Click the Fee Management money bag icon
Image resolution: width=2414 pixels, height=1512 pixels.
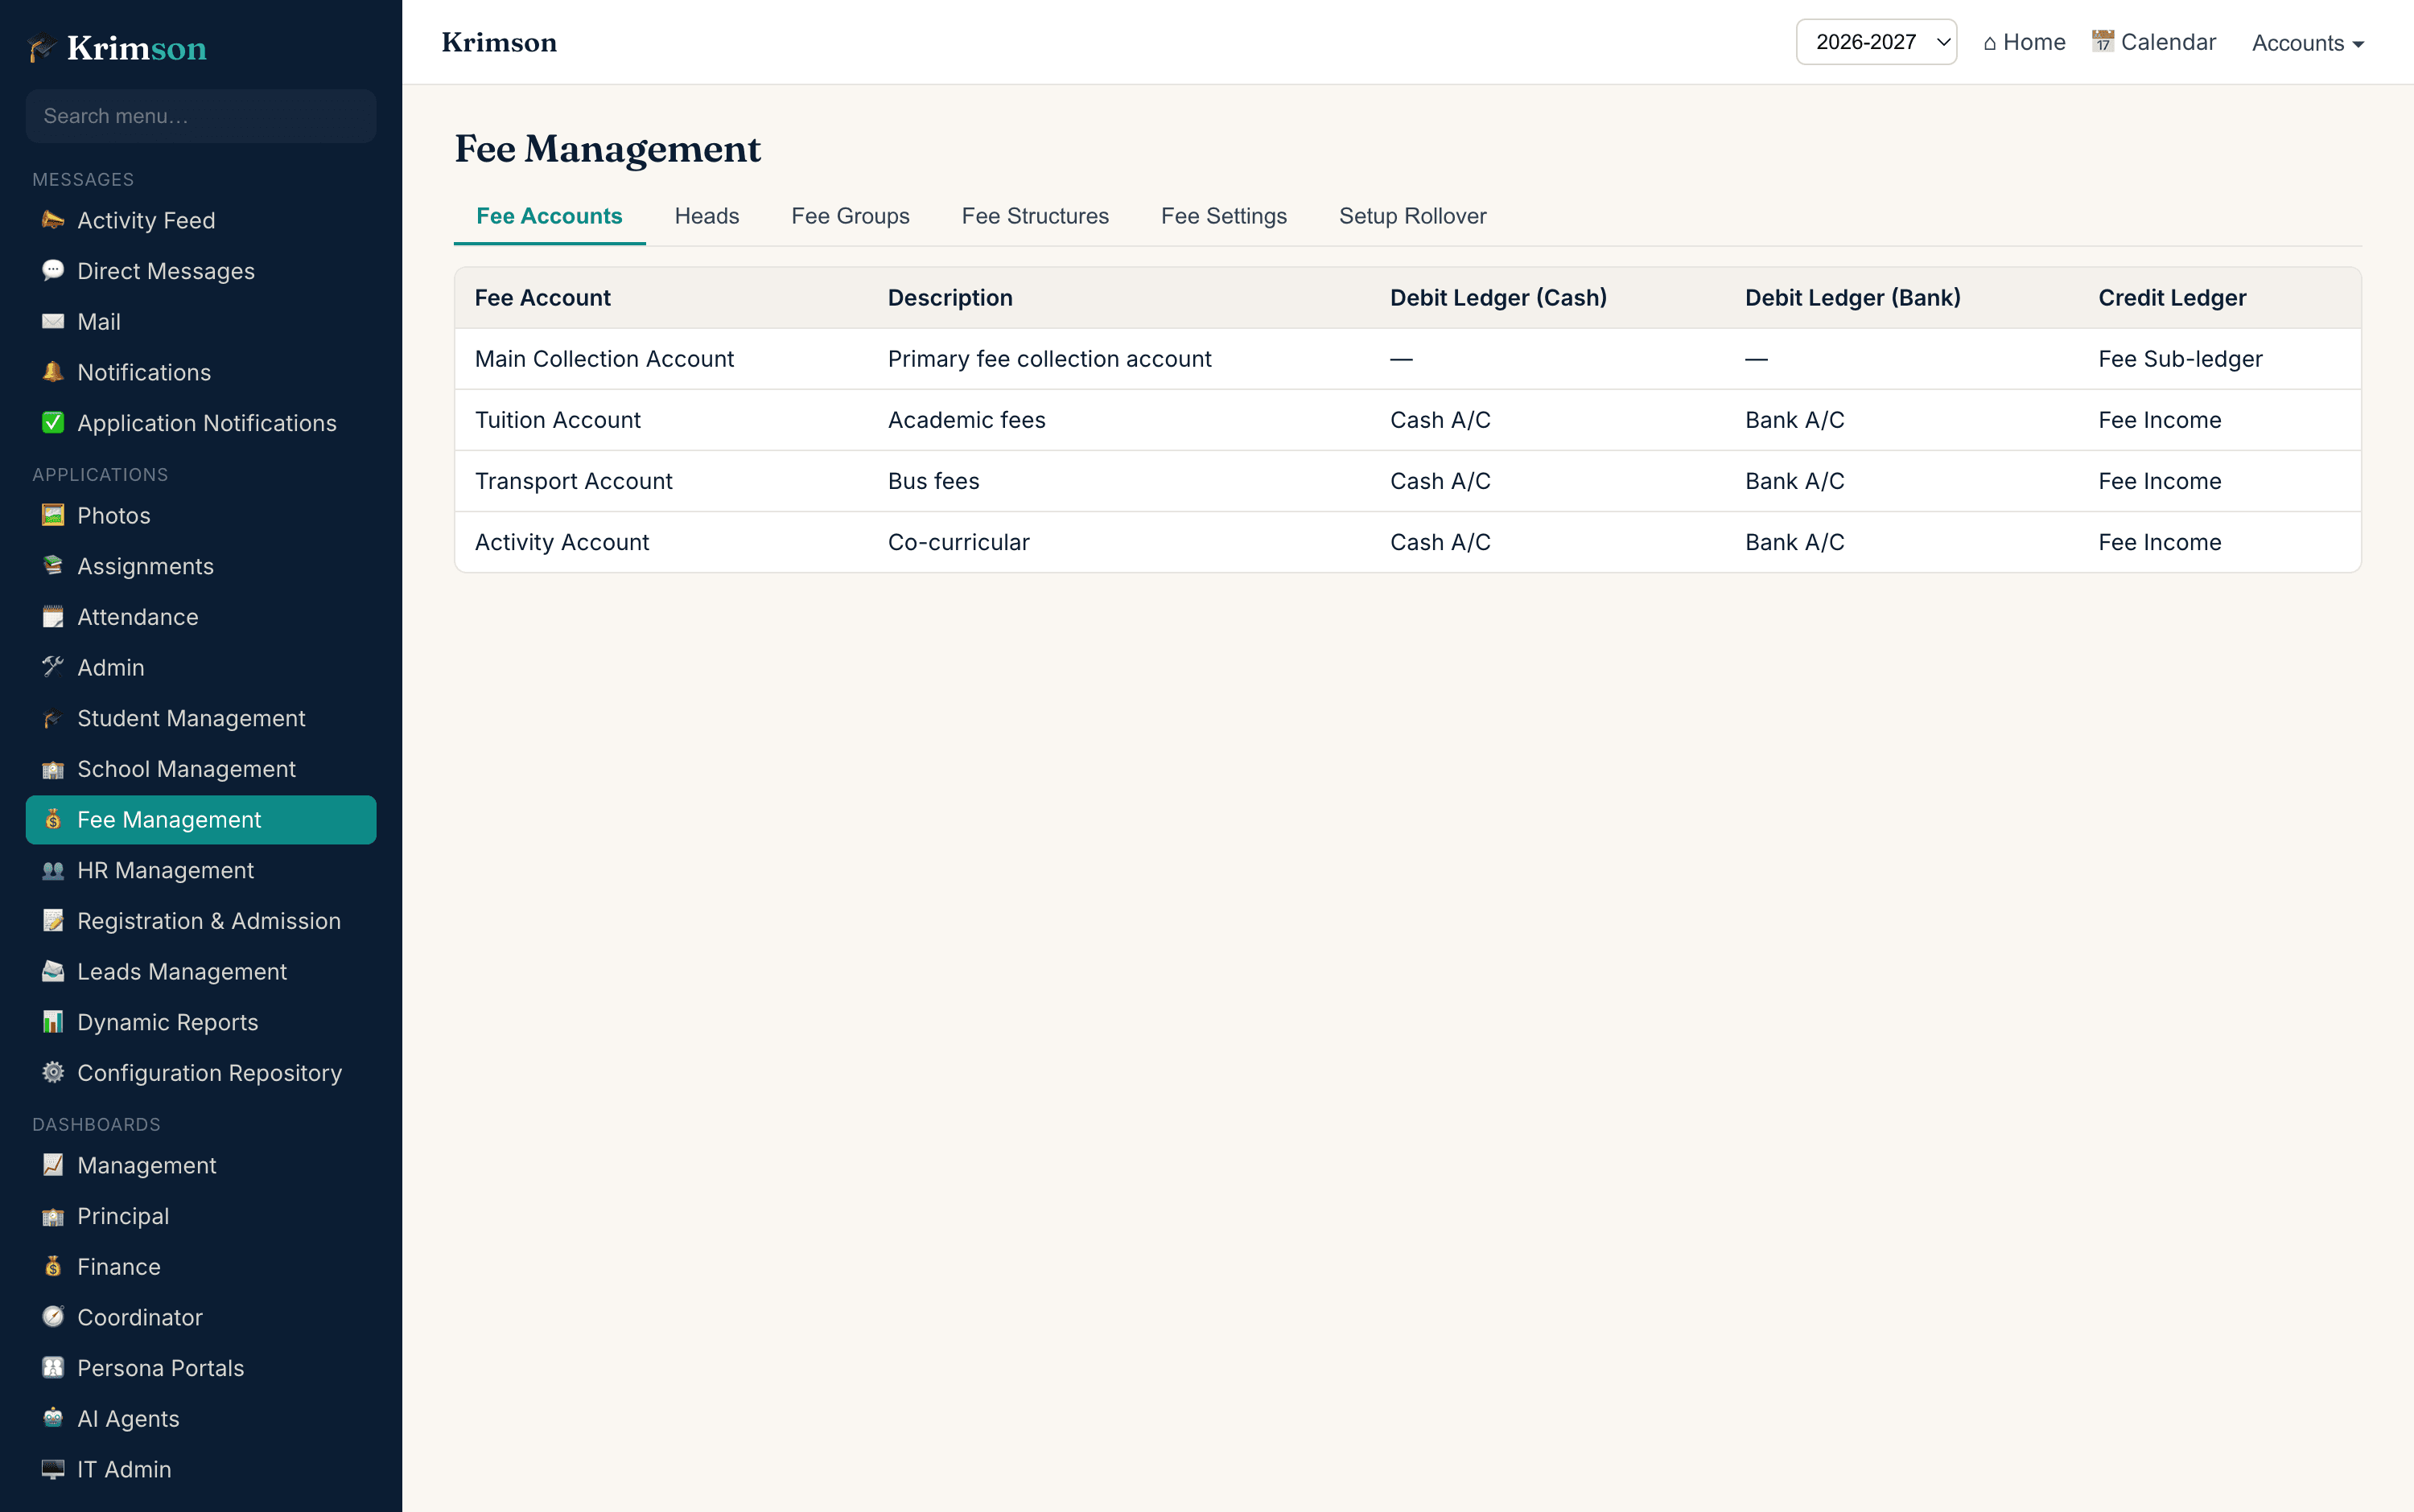point(53,820)
